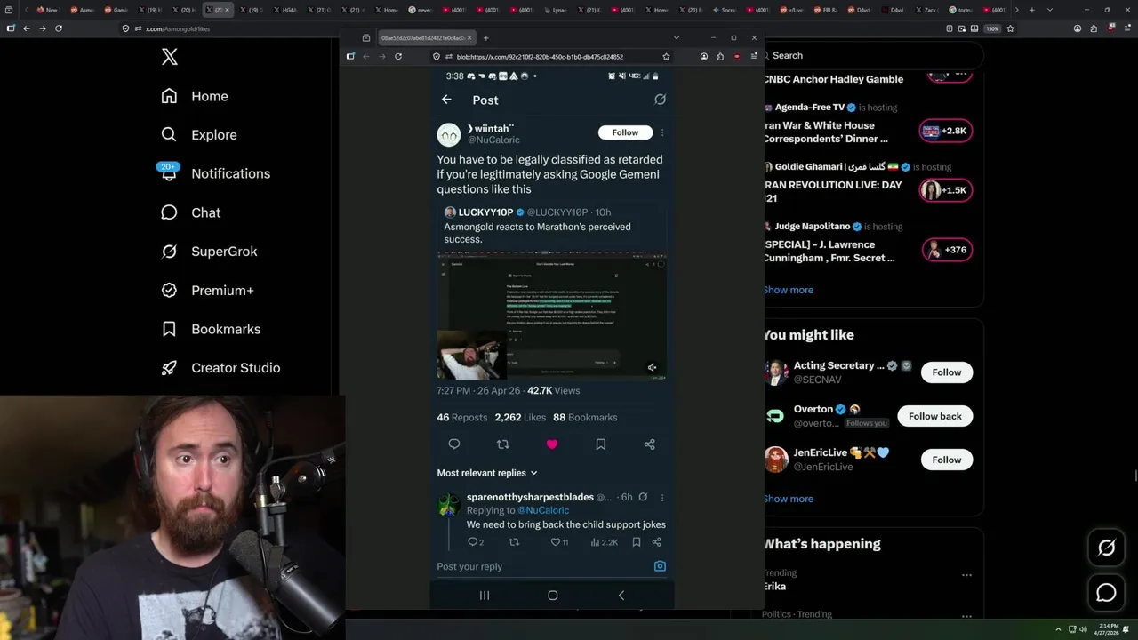Open Creator Studio from the sidebar
The image size is (1138, 640).
click(220, 368)
